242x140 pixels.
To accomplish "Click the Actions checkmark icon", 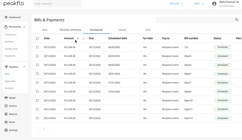I will coord(6,106).
